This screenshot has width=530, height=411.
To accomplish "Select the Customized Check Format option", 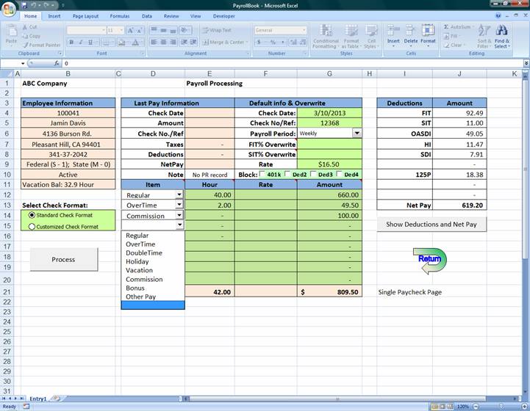I will click(32, 227).
